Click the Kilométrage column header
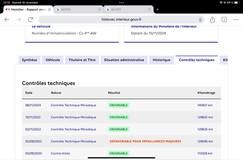This screenshot has height=160, width=243. point(206,93)
